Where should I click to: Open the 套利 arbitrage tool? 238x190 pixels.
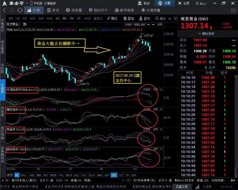(x=145, y=18)
